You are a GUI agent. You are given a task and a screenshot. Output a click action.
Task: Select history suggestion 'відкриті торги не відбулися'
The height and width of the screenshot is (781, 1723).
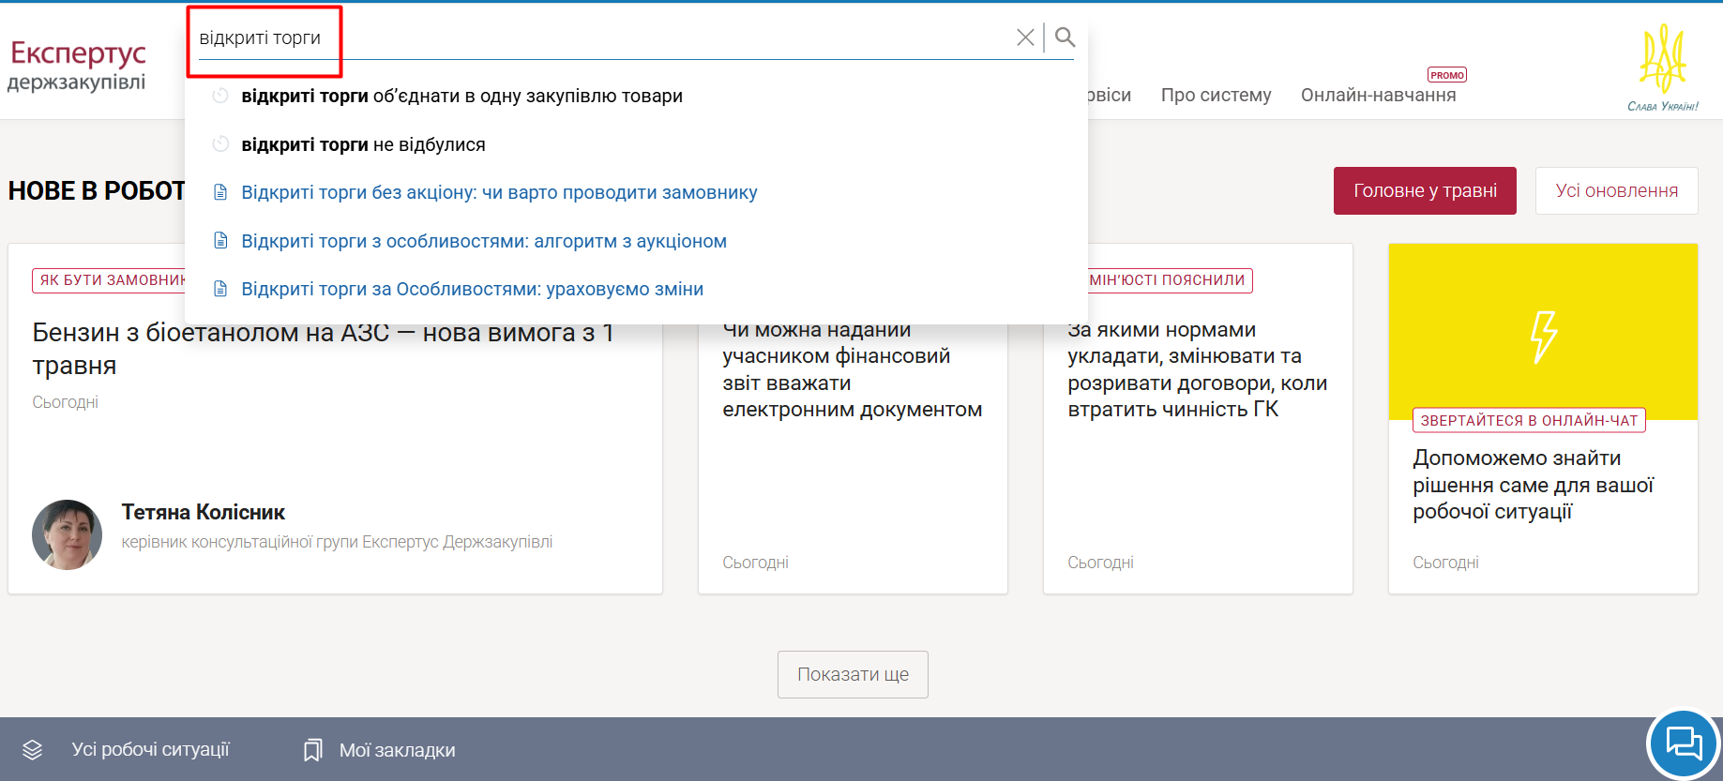[x=363, y=144]
